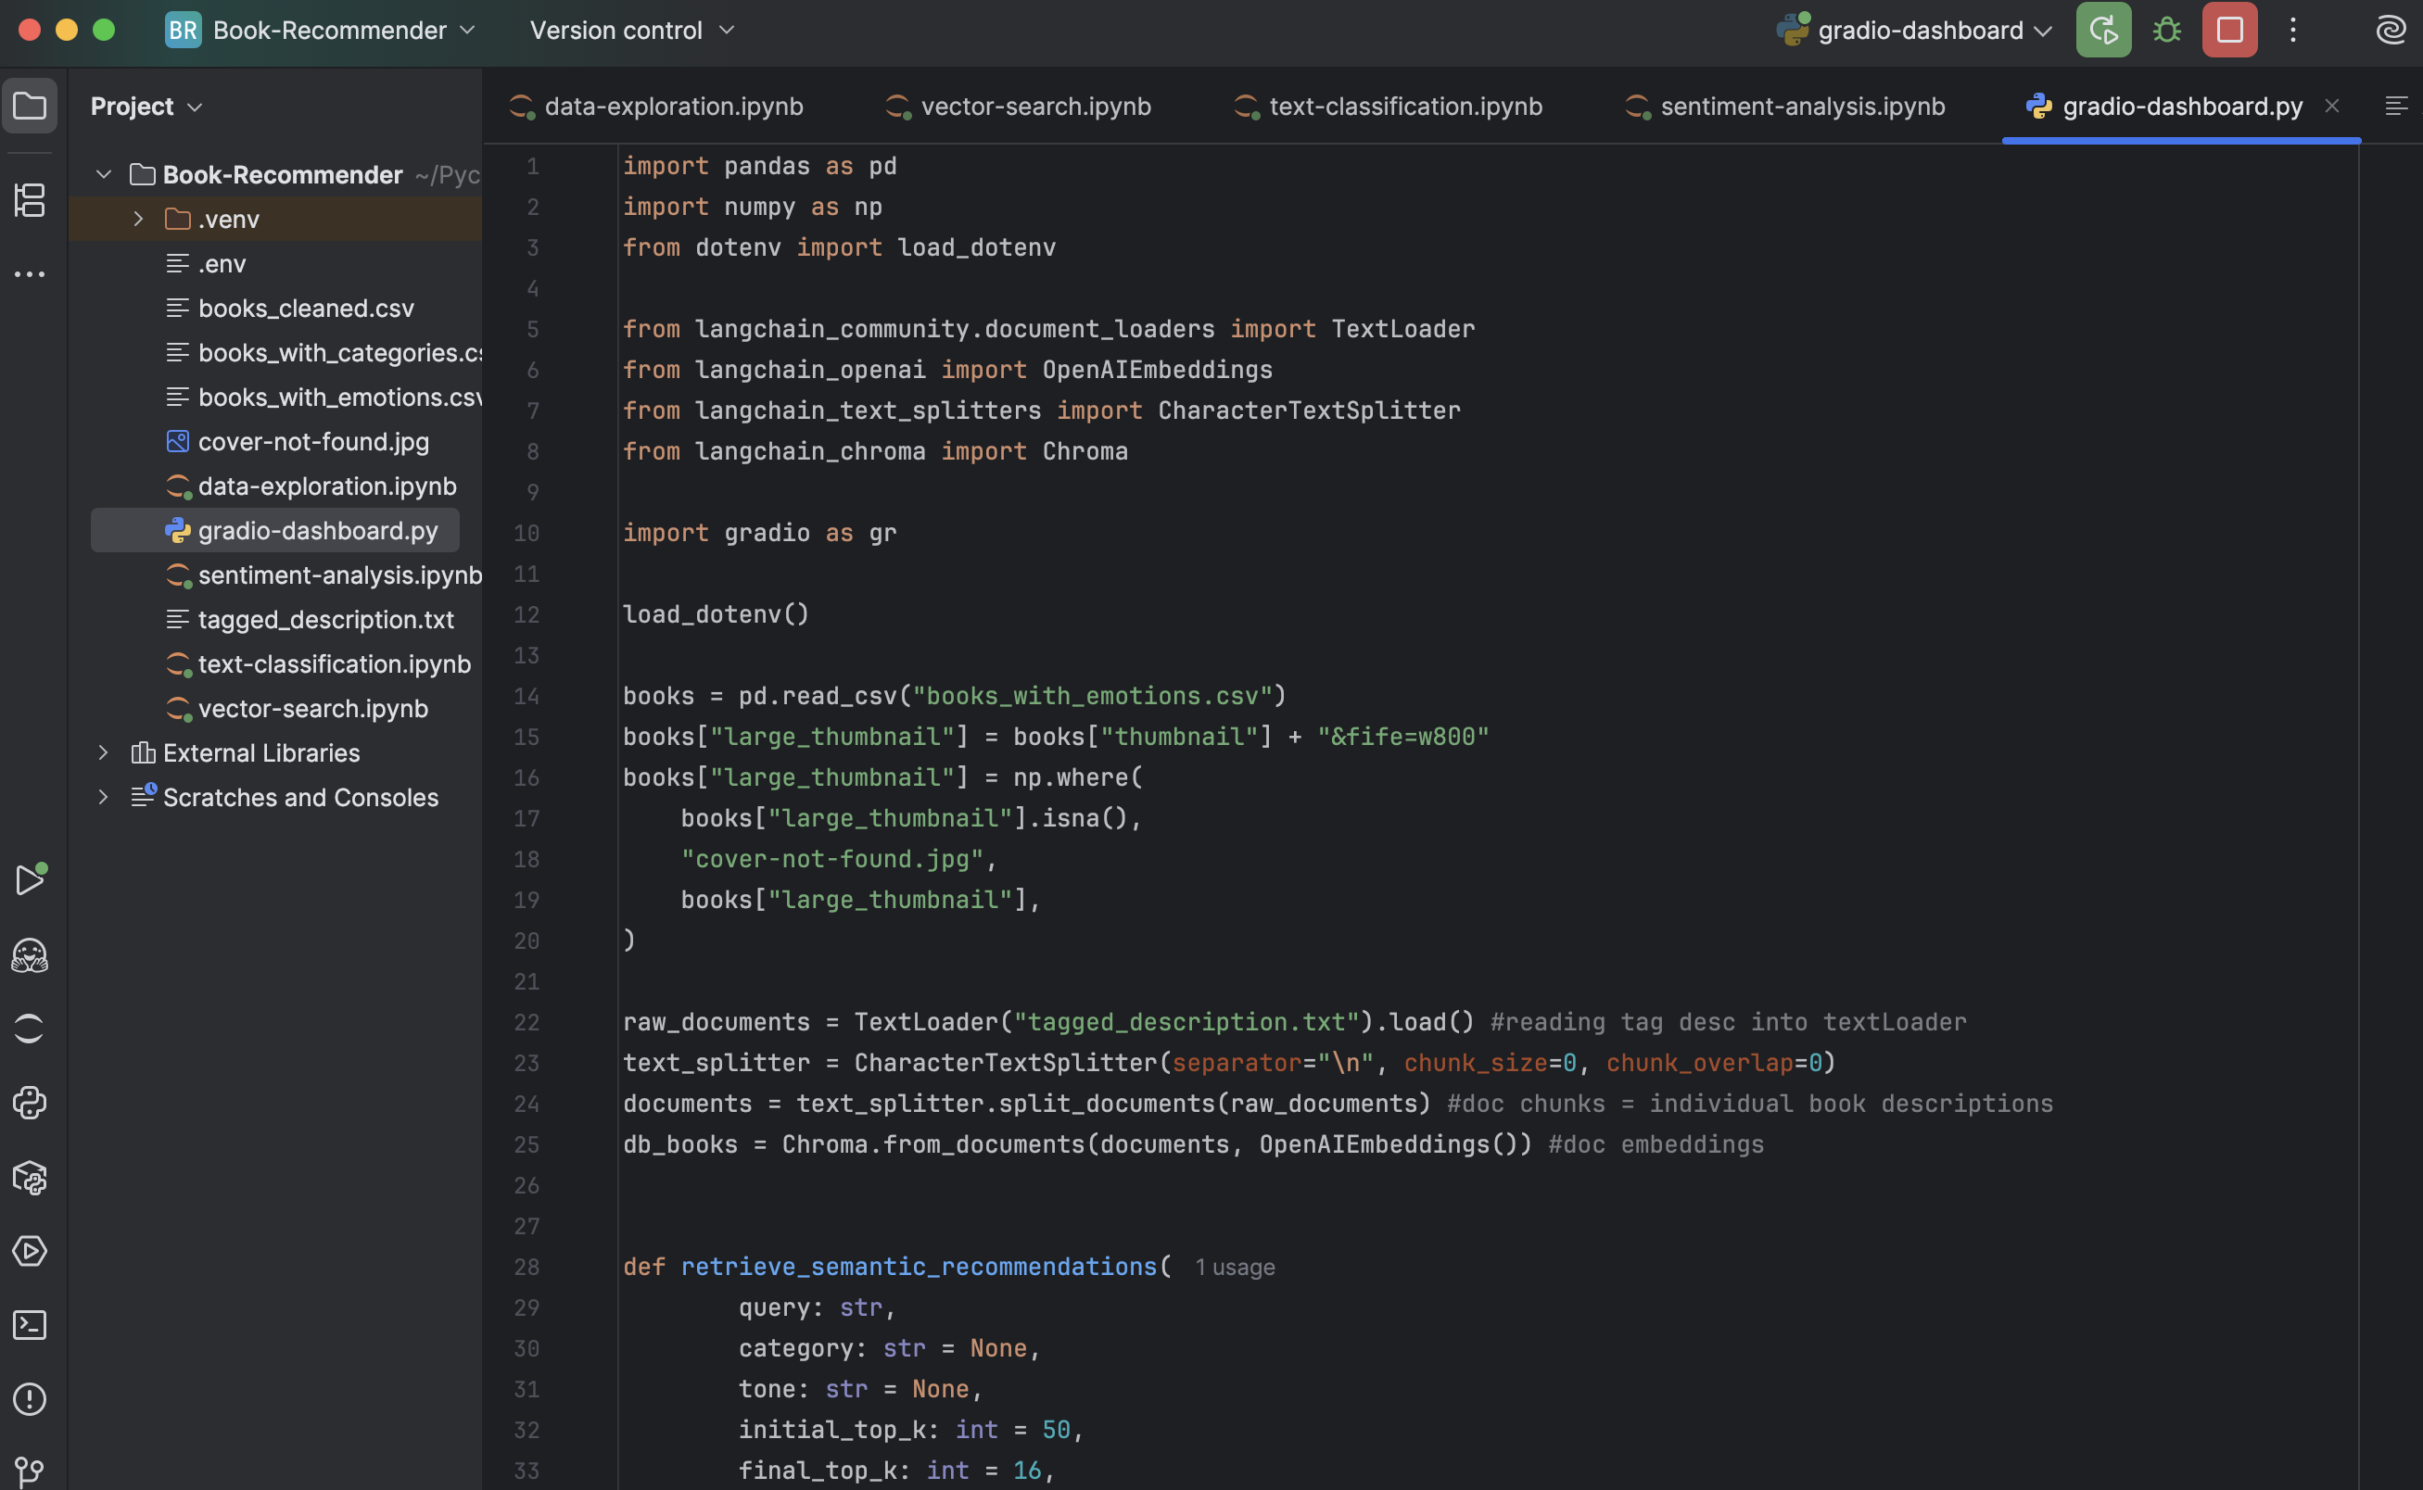Open books_cleaned.csv in project tree
This screenshot has width=2423, height=1490.
pos(306,309)
